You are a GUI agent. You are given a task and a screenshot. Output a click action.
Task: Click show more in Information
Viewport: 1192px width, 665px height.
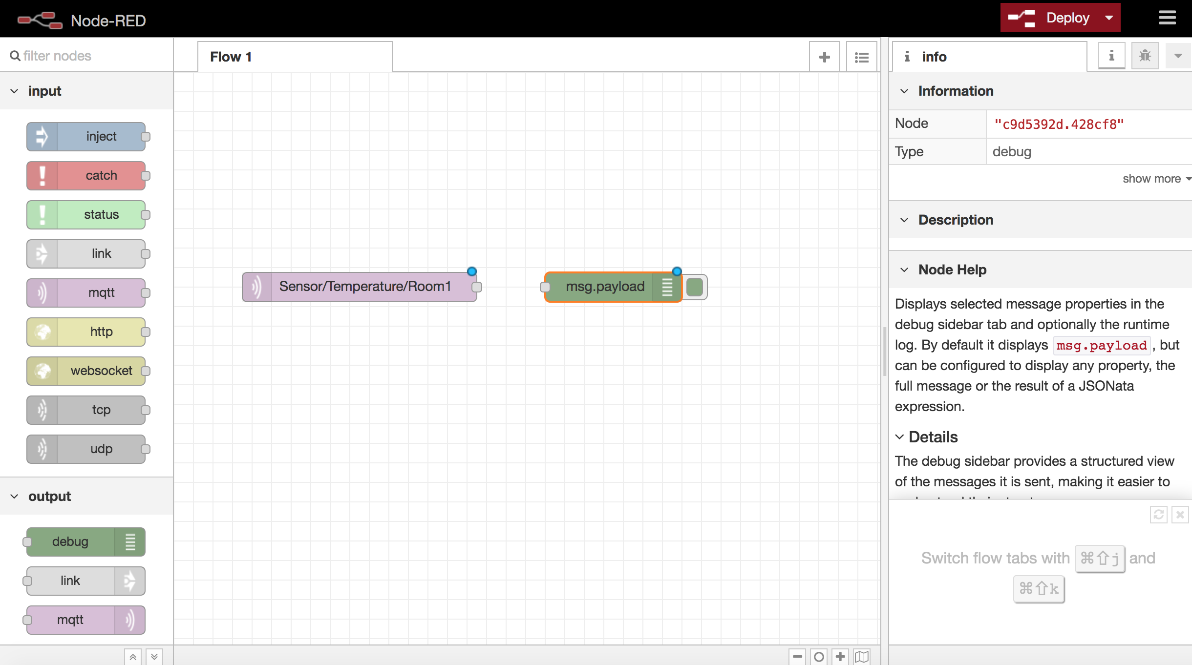point(1156,179)
